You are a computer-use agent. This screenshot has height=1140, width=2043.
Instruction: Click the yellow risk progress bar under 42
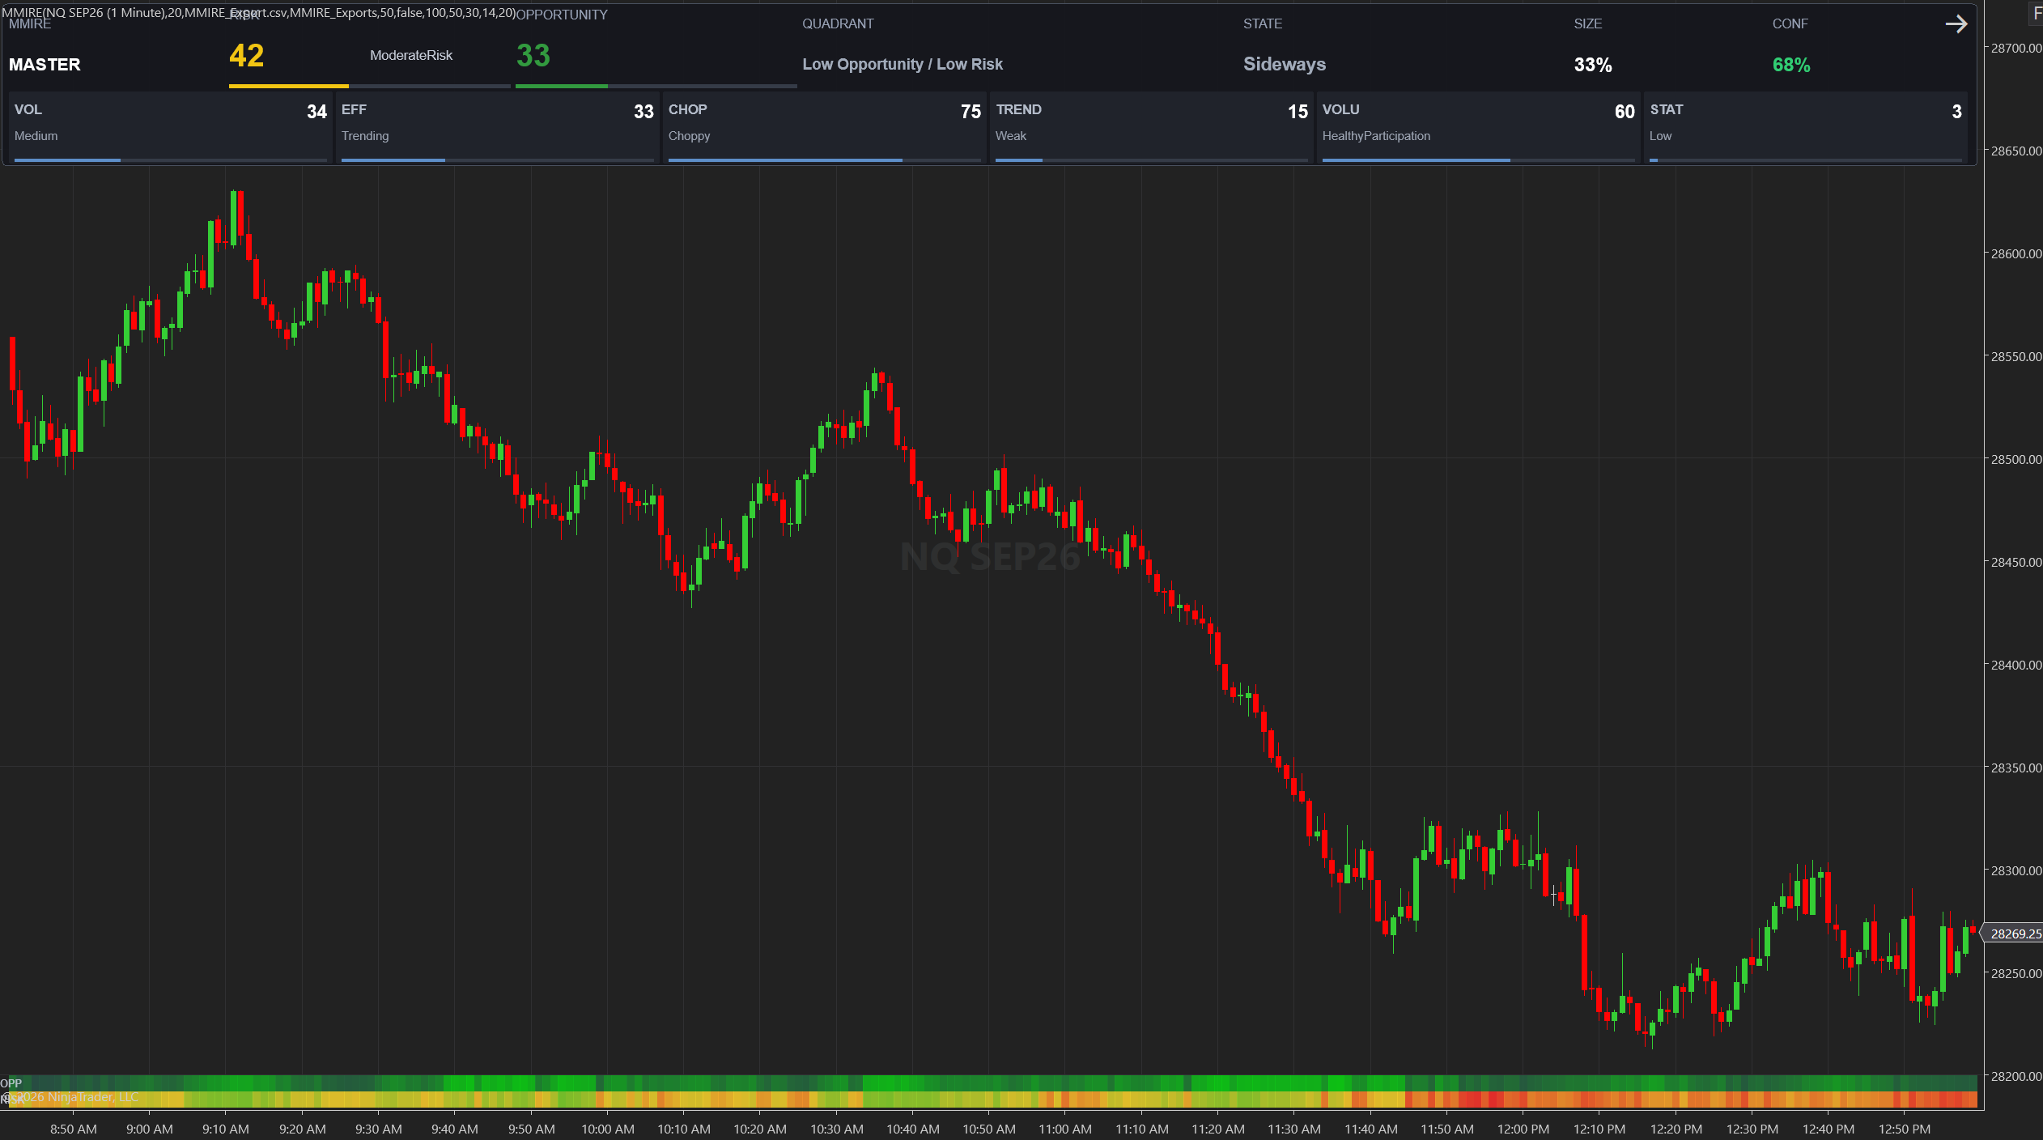coord(288,86)
